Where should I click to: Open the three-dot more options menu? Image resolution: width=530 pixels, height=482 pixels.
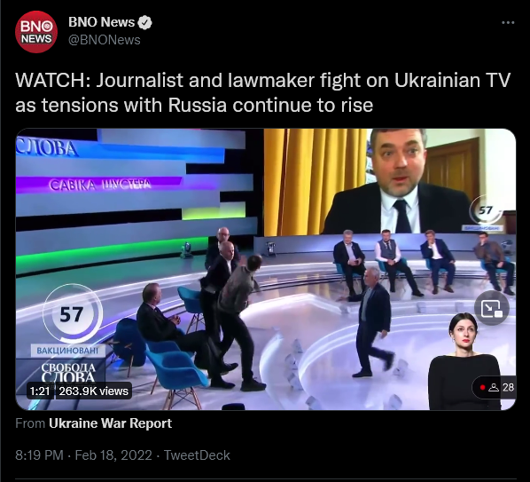click(508, 23)
